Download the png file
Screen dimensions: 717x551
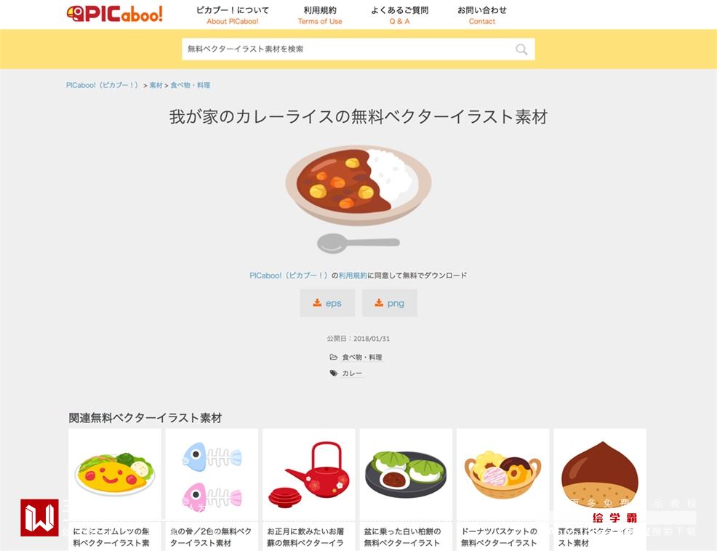tap(390, 302)
